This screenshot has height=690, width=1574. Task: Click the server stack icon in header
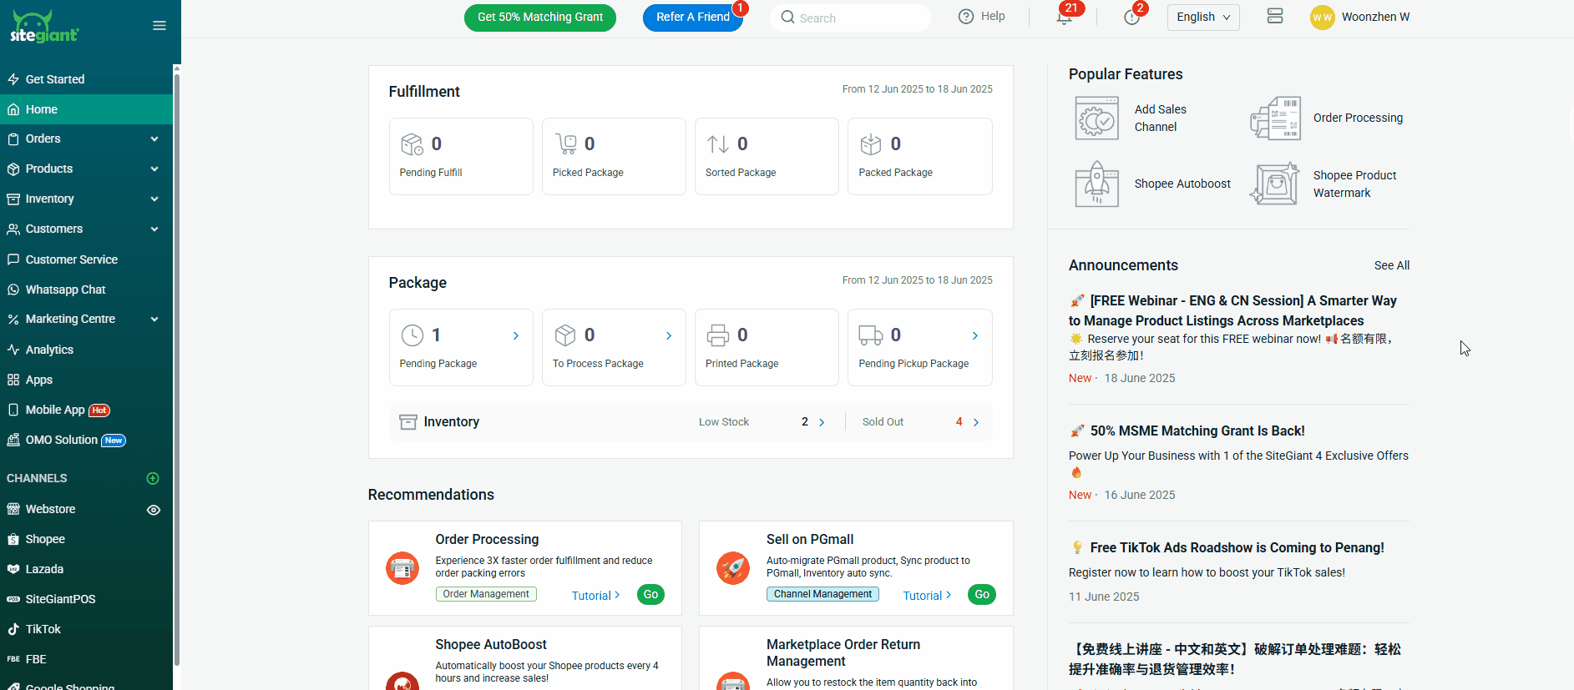pos(1275,16)
